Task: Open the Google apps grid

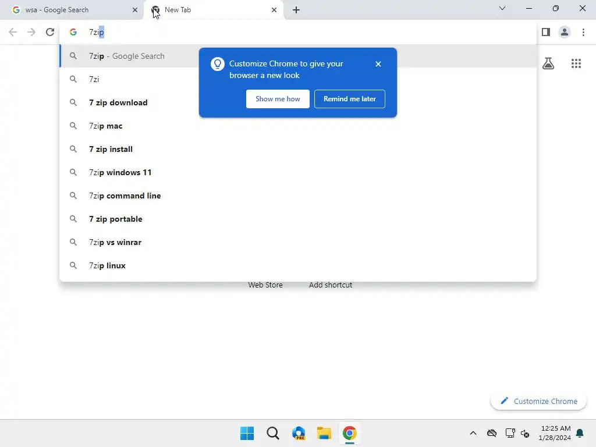Action: point(576,63)
